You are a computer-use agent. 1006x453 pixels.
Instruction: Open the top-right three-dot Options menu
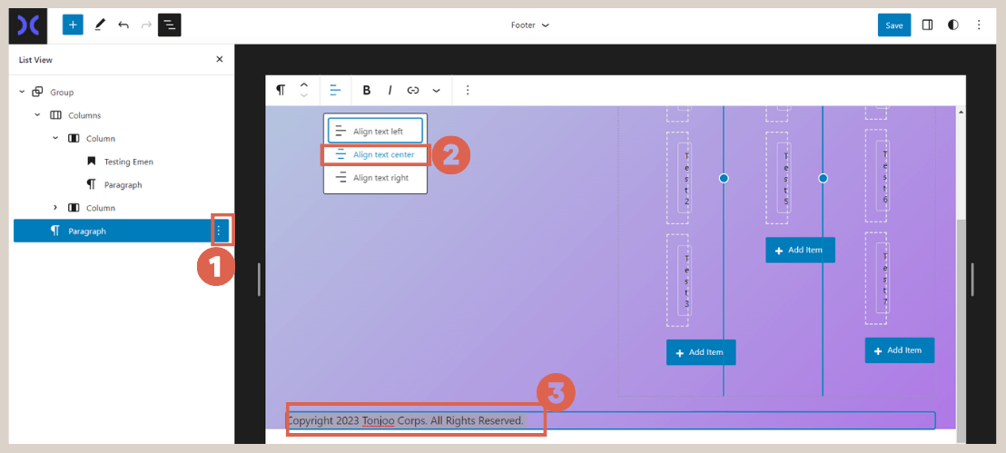pyautogui.click(x=977, y=25)
